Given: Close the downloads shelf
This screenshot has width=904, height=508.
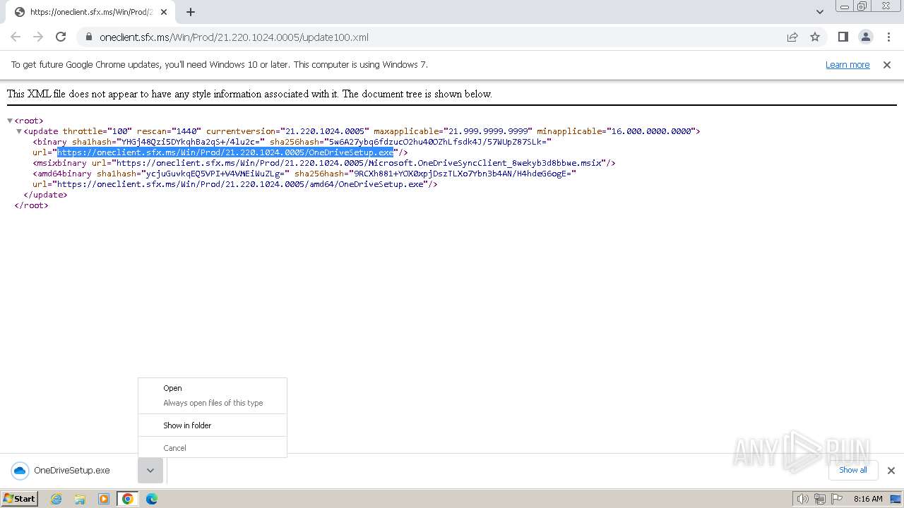Looking at the screenshot, I should [891, 471].
